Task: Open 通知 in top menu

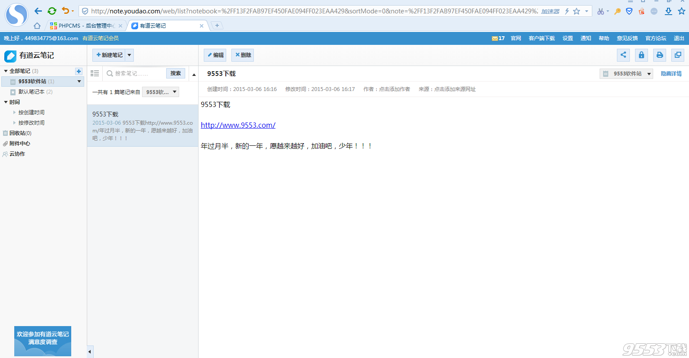Action: tap(586, 38)
